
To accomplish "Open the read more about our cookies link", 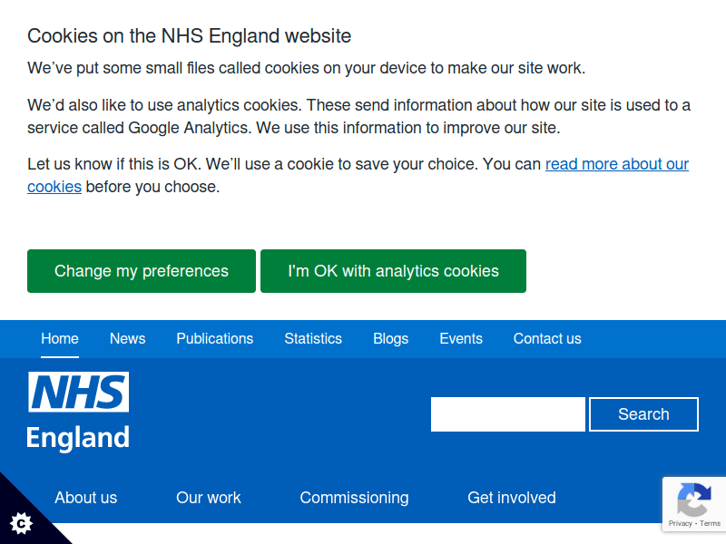I will pyautogui.click(x=616, y=164).
